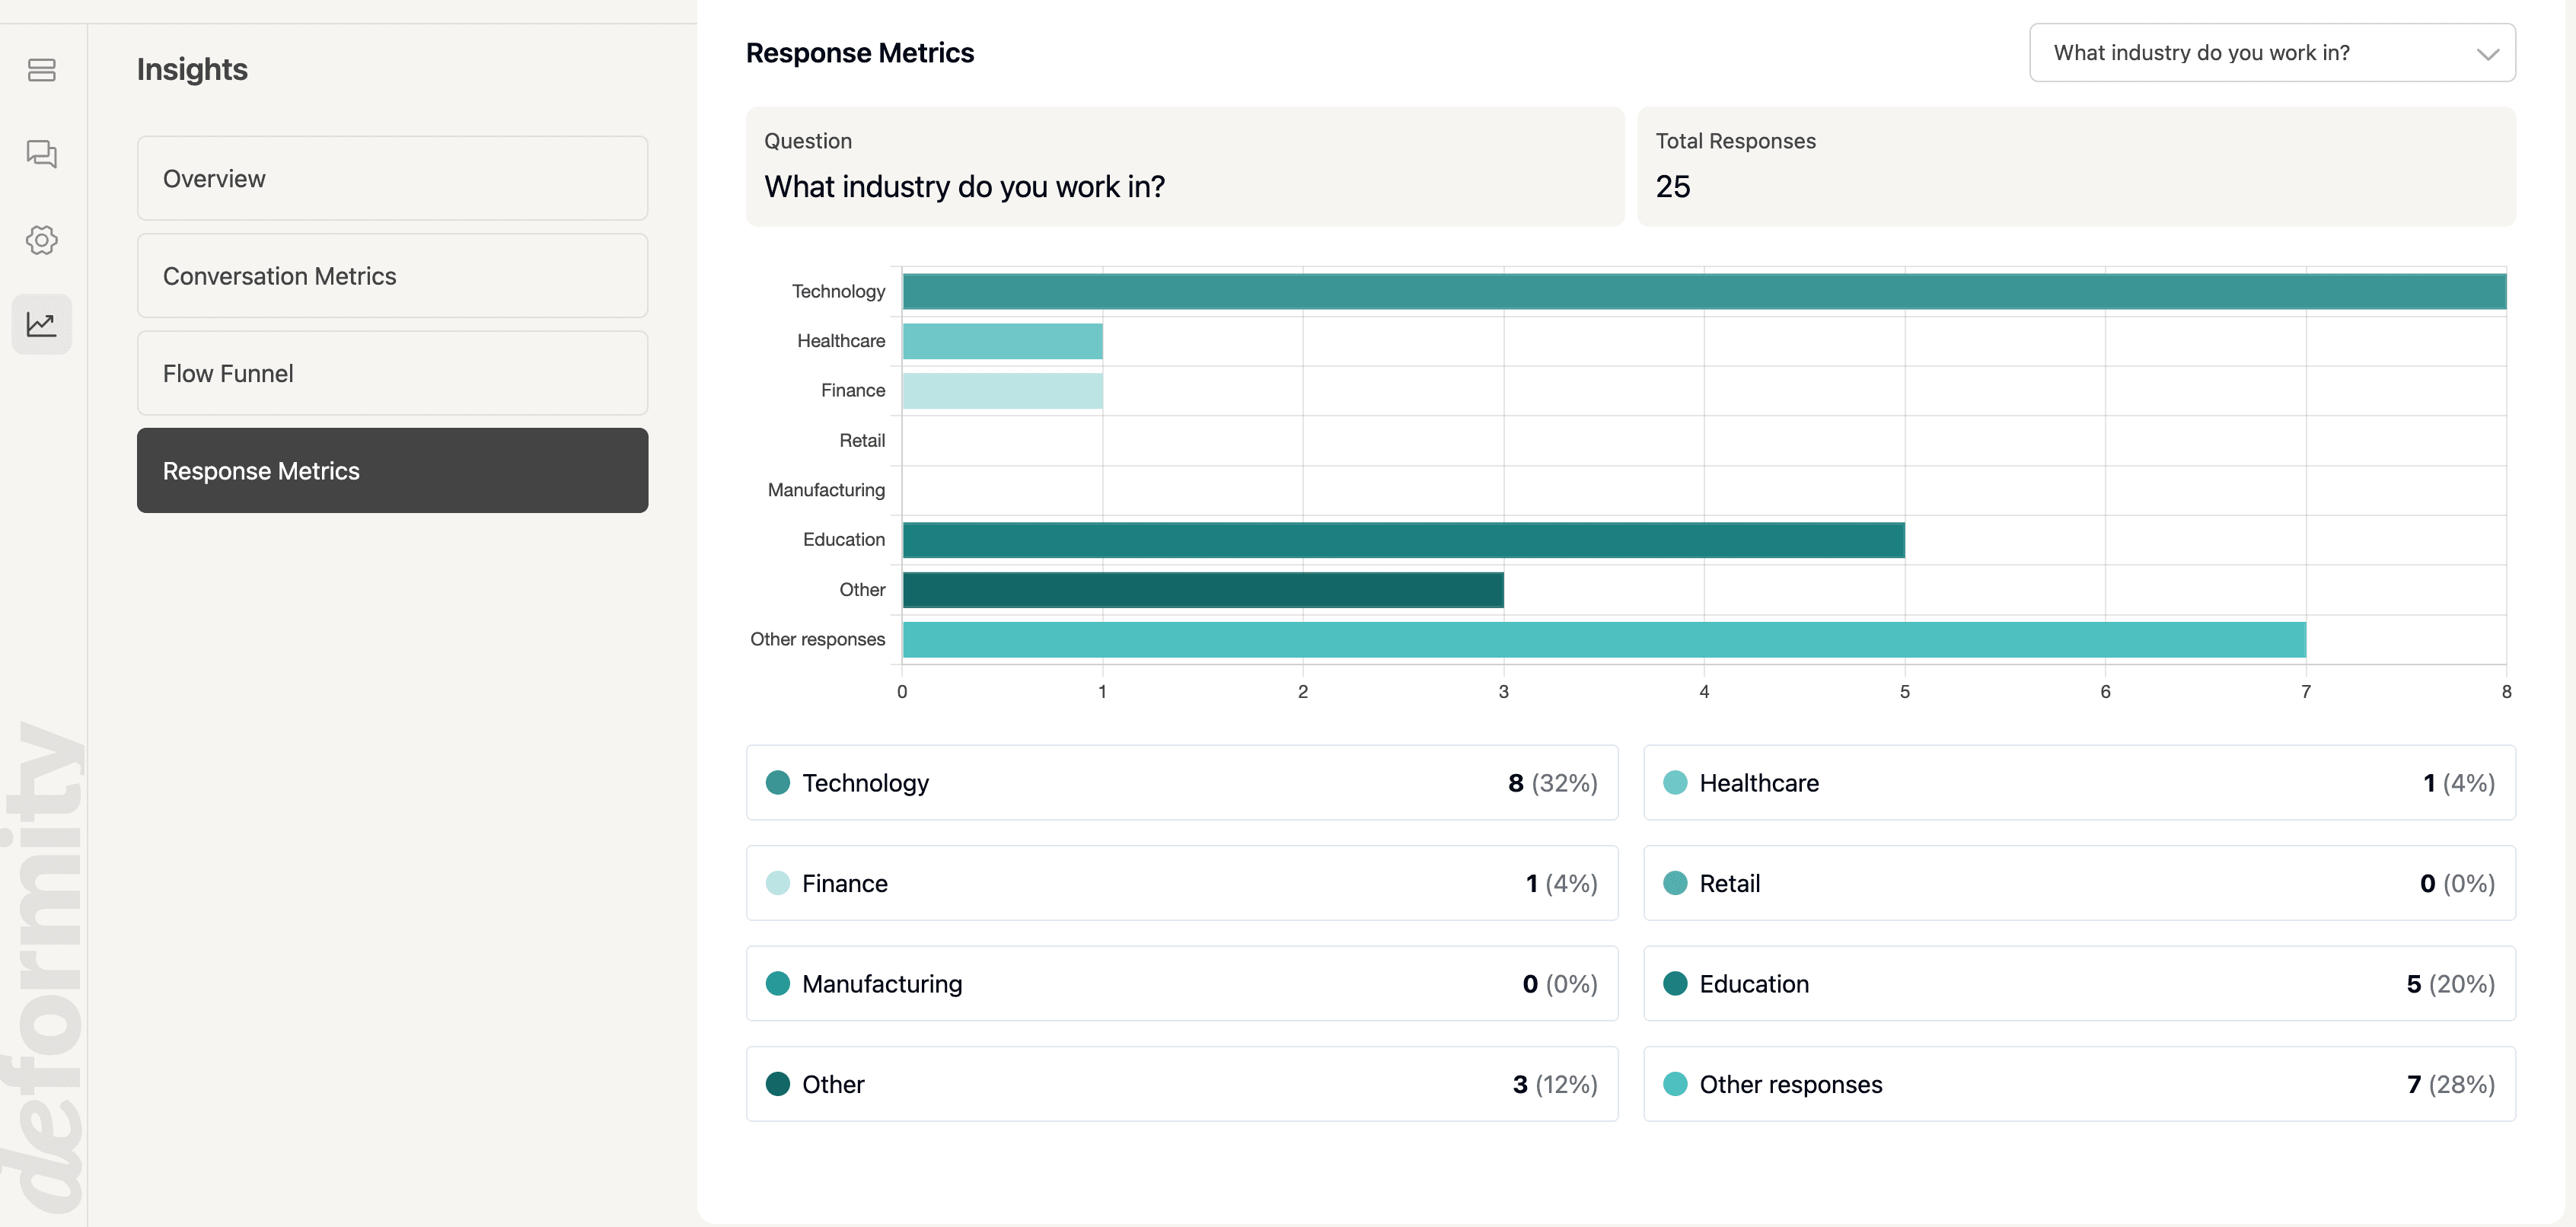This screenshot has width=2576, height=1227.
Task: Click the Healthcare legend row
Action: pyautogui.click(x=2080, y=783)
